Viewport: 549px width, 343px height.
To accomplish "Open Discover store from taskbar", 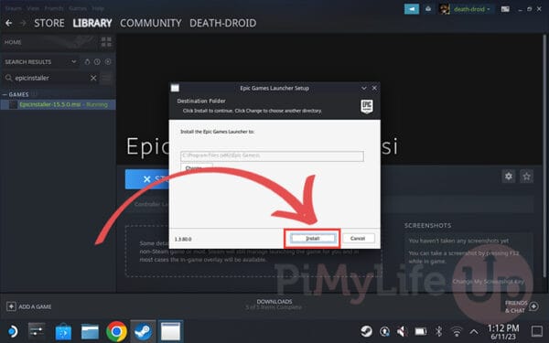I will pos(63,331).
